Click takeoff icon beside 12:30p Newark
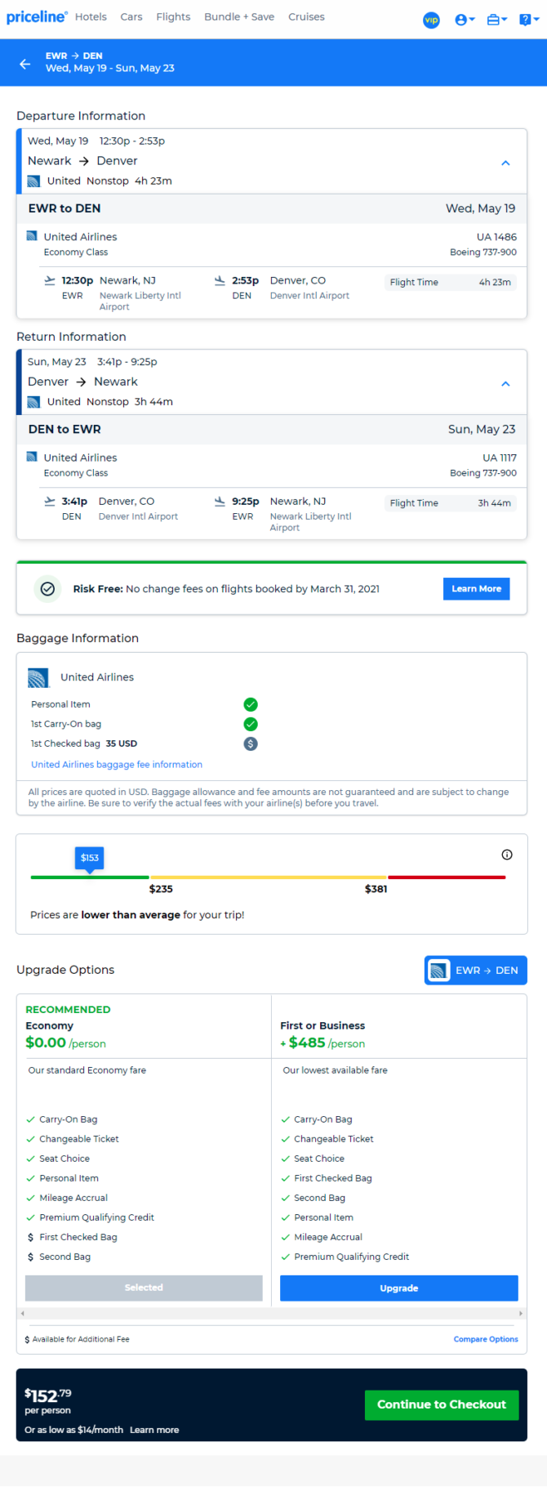Image resolution: width=547 pixels, height=1487 pixels. tap(50, 281)
